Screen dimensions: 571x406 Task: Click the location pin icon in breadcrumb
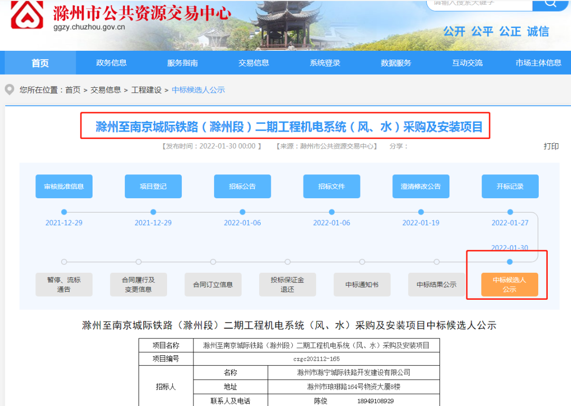click(x=10, y=90)
